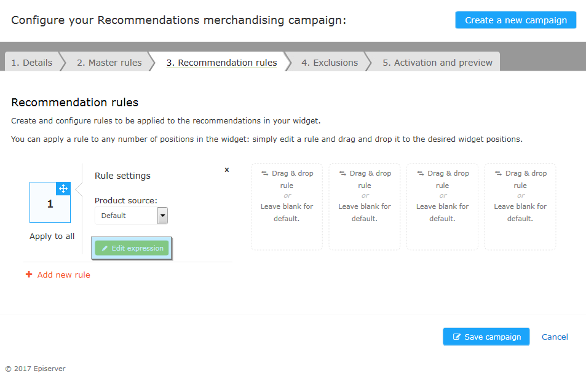586x379 pixels.
Task: Click the edit icon on Save campaign
Action: tap(457, 337)
